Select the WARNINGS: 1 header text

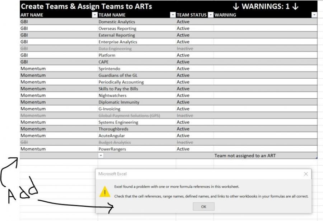point(266,6)
